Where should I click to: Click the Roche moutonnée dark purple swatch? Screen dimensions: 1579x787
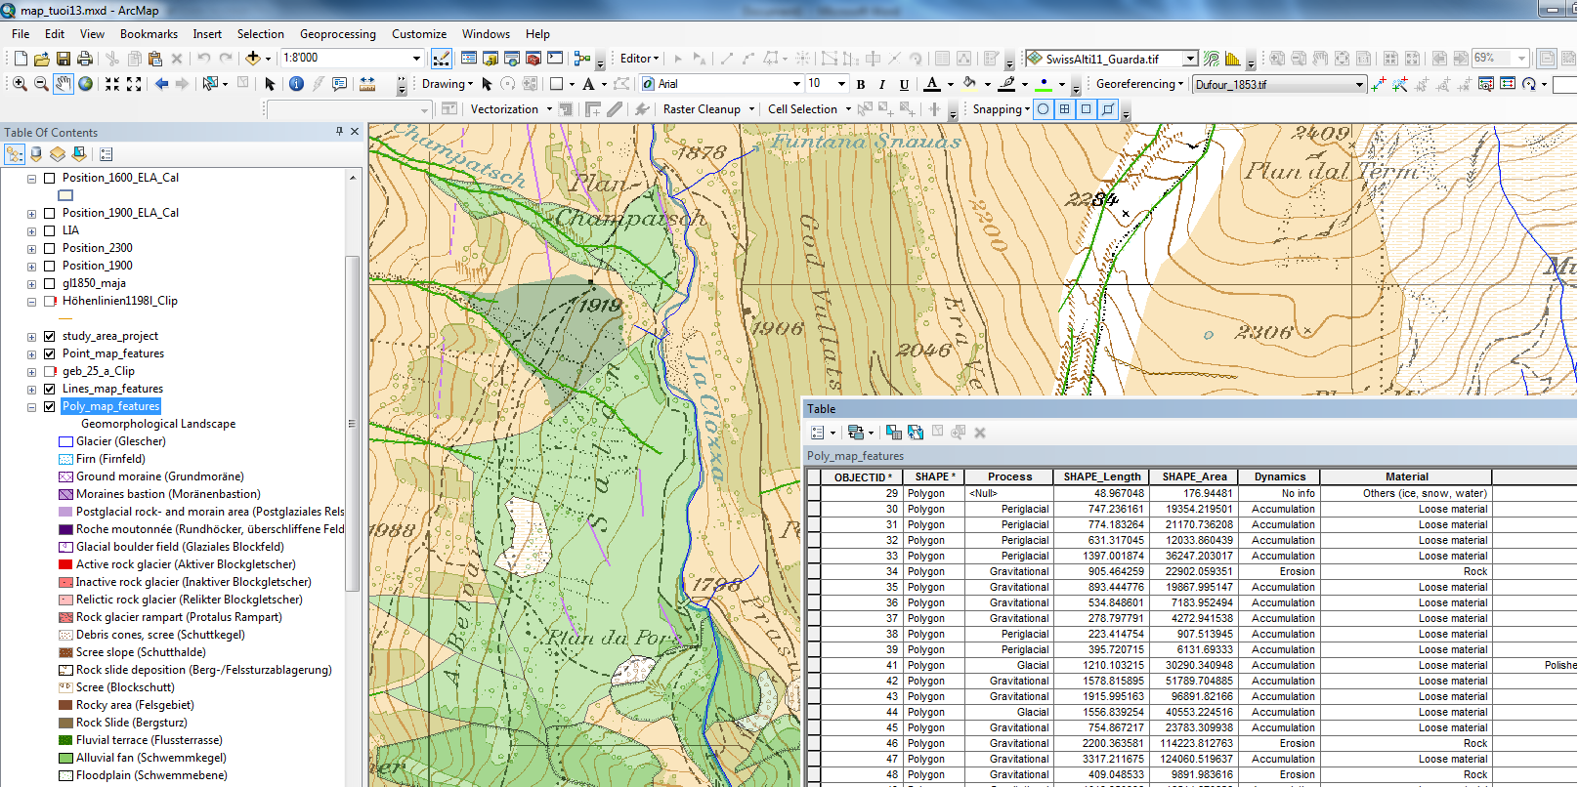[65, 529]
